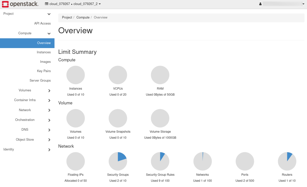
Task: Open the user menu dropdown arrow
Action: (x=303, y=4)
